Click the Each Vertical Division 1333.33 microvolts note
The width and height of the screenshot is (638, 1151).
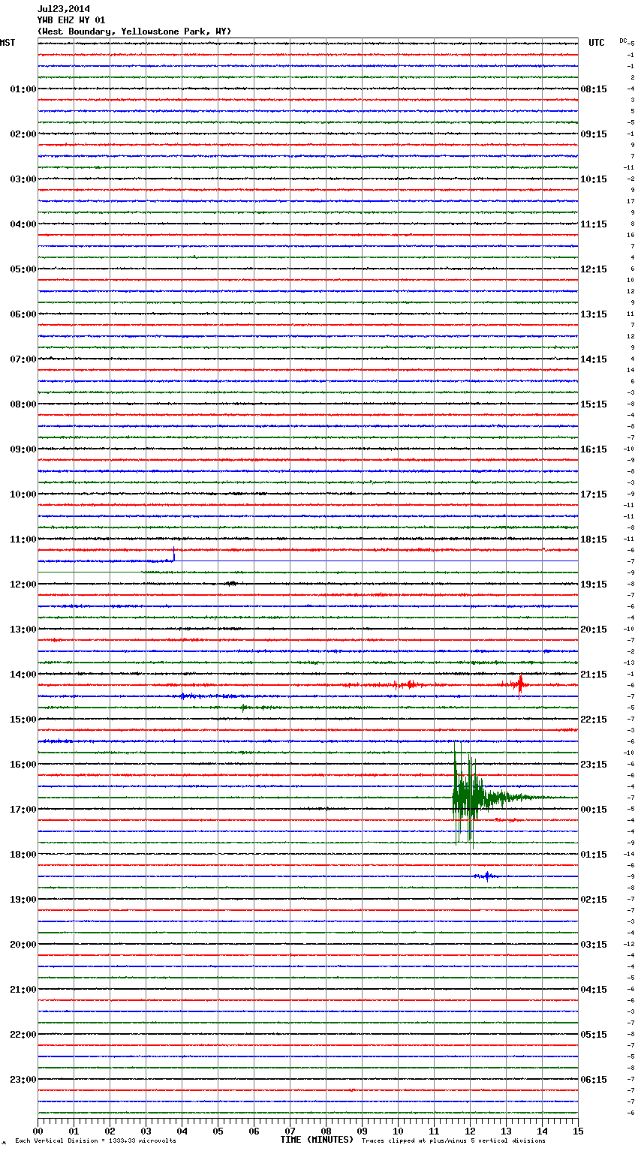(x=95, y=1141)
